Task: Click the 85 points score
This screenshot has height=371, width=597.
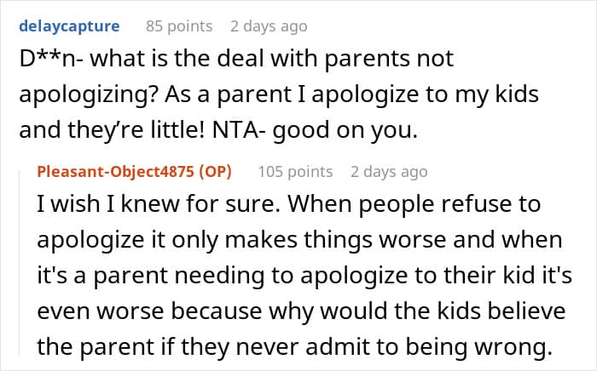Action: point(179,26)
